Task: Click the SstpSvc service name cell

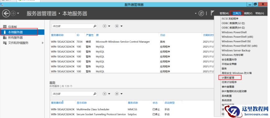Action: tap(132, 114)
